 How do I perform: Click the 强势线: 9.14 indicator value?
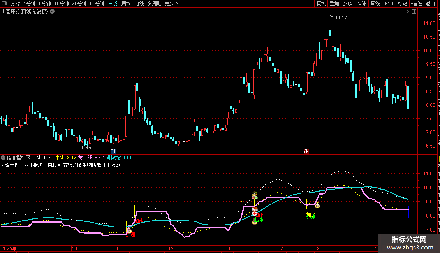click(118, 158)
